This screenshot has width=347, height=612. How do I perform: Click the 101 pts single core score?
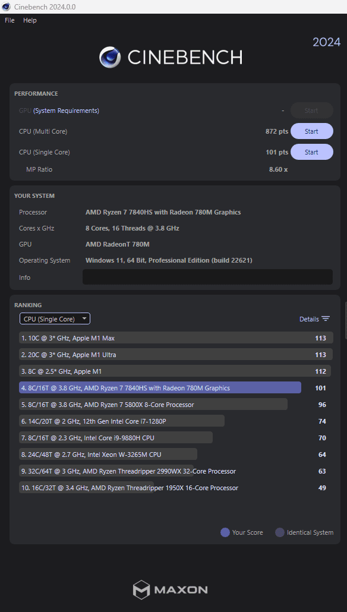pyautogui.click(x=277, y=152)
